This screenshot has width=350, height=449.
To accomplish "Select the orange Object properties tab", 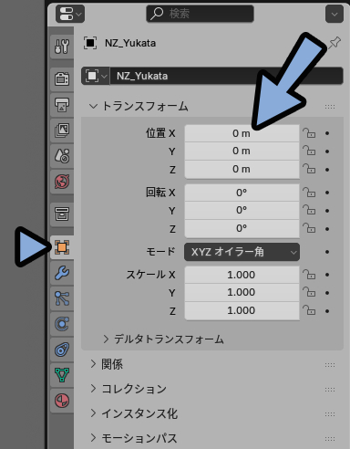I will 62,247.
